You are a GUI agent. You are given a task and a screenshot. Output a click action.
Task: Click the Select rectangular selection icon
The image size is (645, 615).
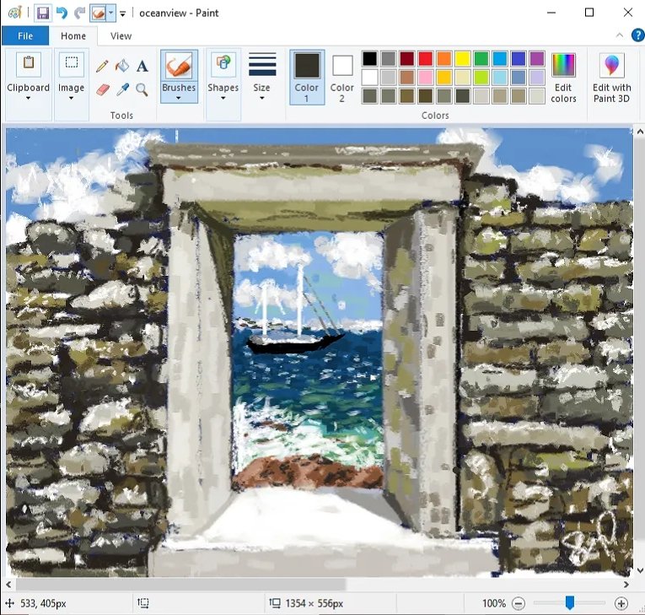point(72,64)
